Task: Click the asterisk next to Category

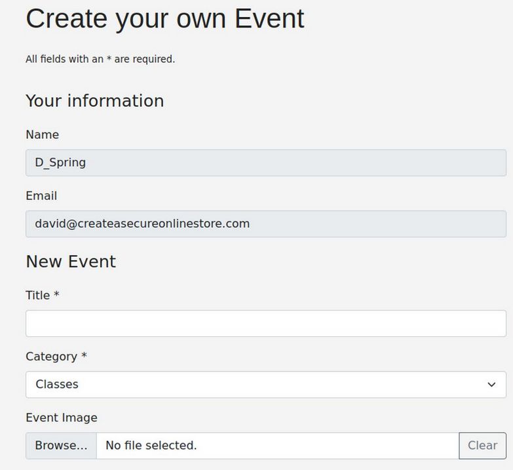Action: pyautogui.click(x=84, y=356)
